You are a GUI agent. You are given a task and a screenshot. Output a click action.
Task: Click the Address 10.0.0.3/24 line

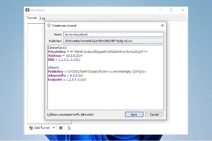tap(65, 56)
